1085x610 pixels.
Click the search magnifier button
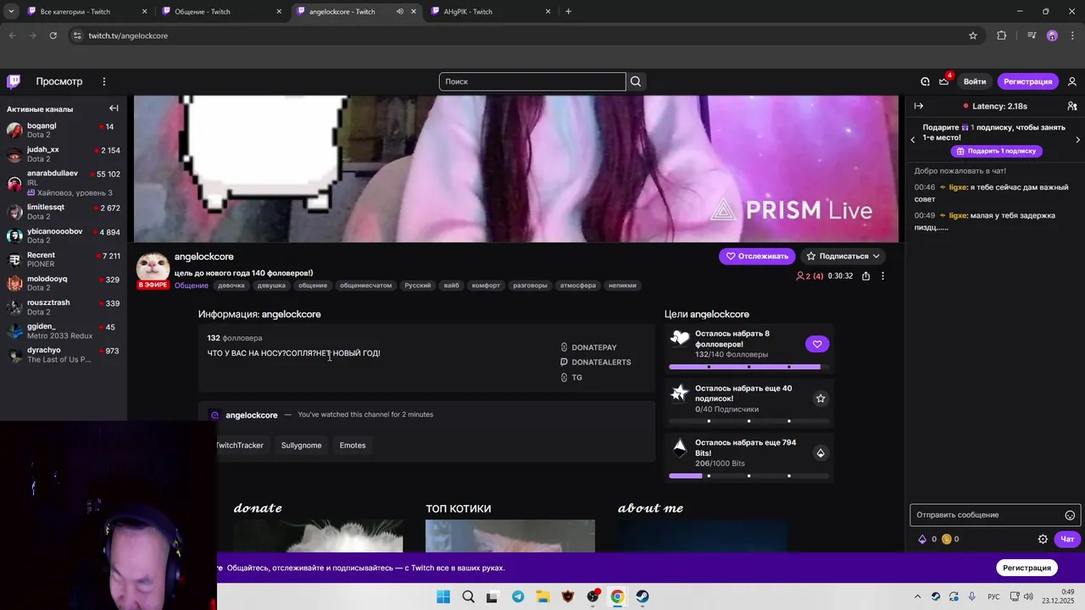(636, 81)
